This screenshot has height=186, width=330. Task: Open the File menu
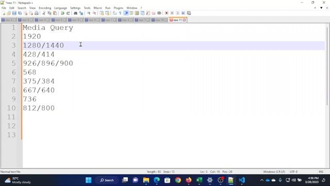[x=4, y=8]
